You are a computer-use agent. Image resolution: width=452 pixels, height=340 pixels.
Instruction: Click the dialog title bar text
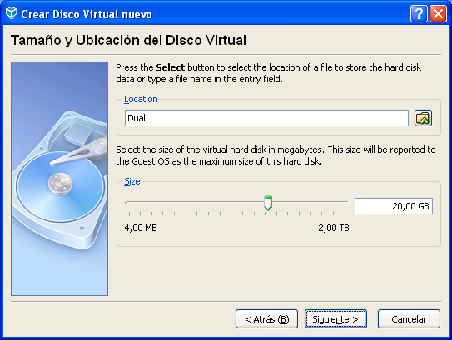click(87, 14)
